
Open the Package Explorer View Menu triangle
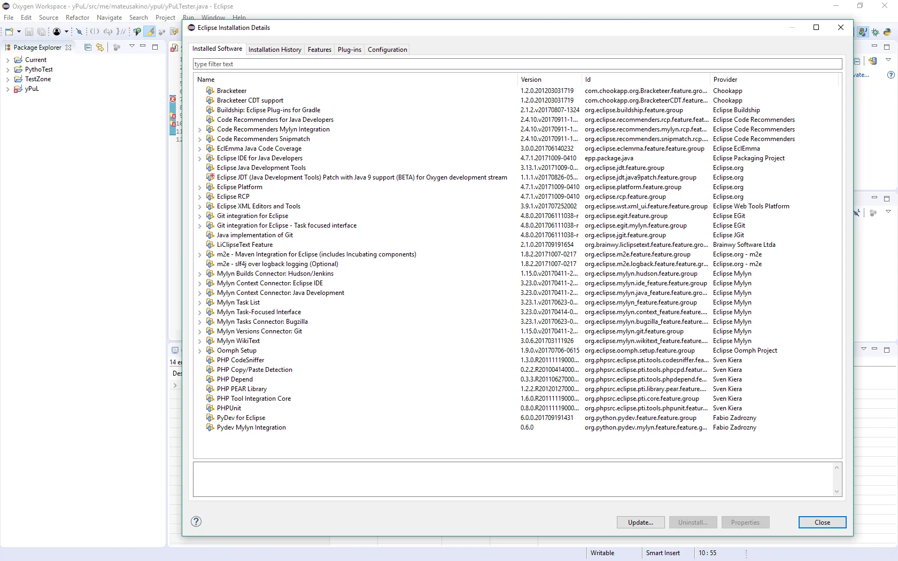pos(132,46)
